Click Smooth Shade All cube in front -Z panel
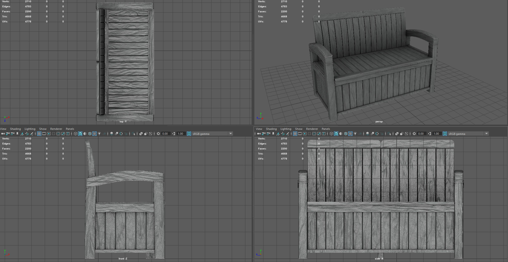Image resolution: width=508 pixels, height=262 pixels. point(80,134)
